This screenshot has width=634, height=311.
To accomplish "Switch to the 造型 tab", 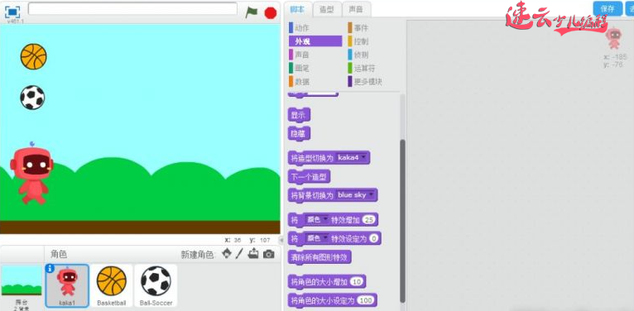I will [x=327, y=9].
